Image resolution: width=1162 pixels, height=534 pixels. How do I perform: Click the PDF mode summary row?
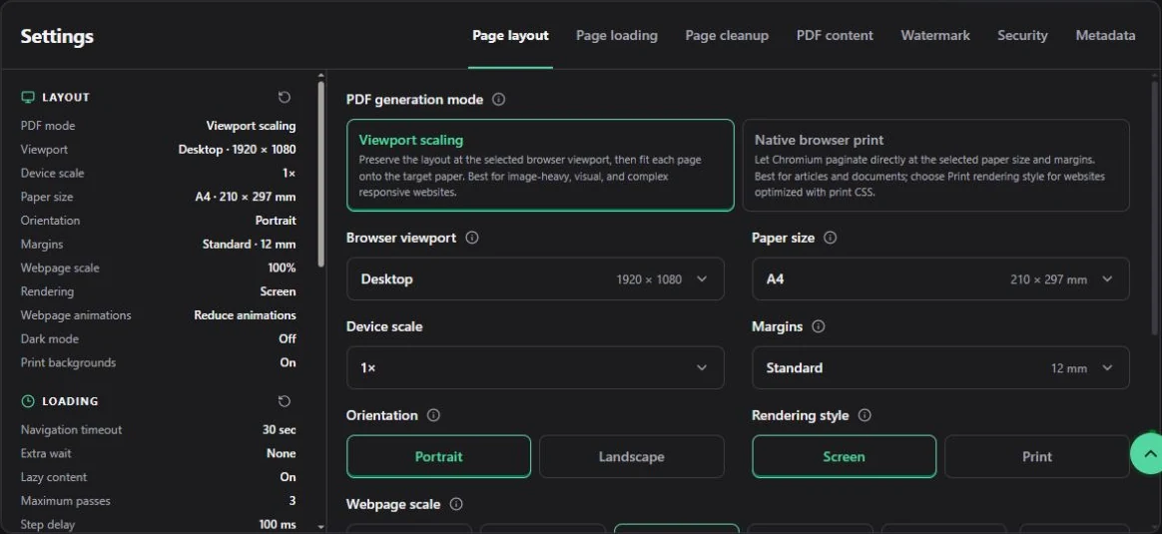158,126
